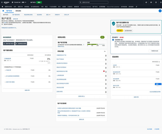Image resolution: width=162 pixels, height=134 pixels.
Task: Open the announcements icon in top bar
Action: coord(146,2)
